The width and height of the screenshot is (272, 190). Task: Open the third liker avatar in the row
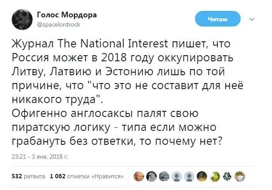coord(164,176)
